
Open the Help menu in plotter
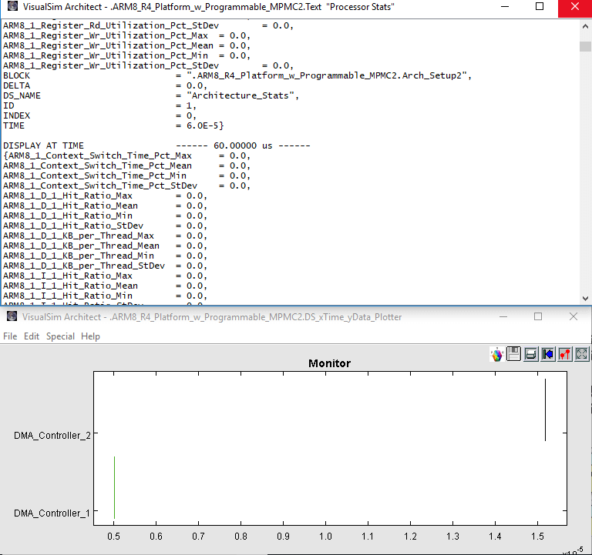(x=90, y=336)
